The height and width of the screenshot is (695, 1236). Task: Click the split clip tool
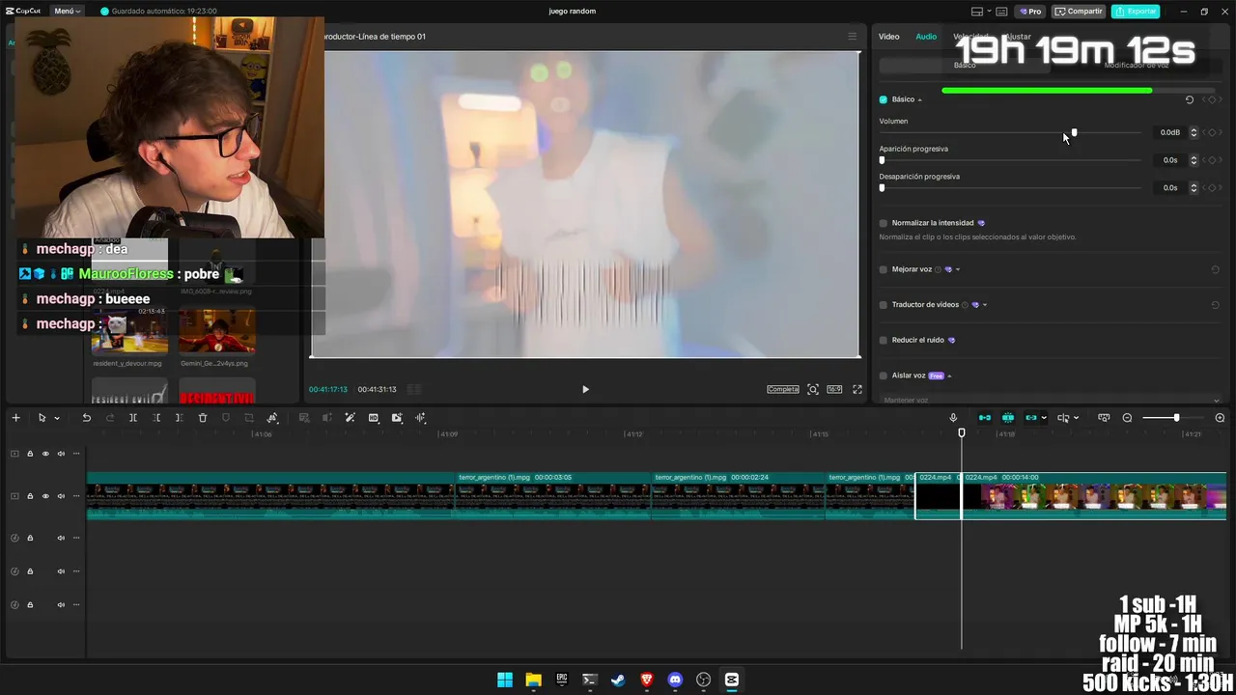point(133,418)
